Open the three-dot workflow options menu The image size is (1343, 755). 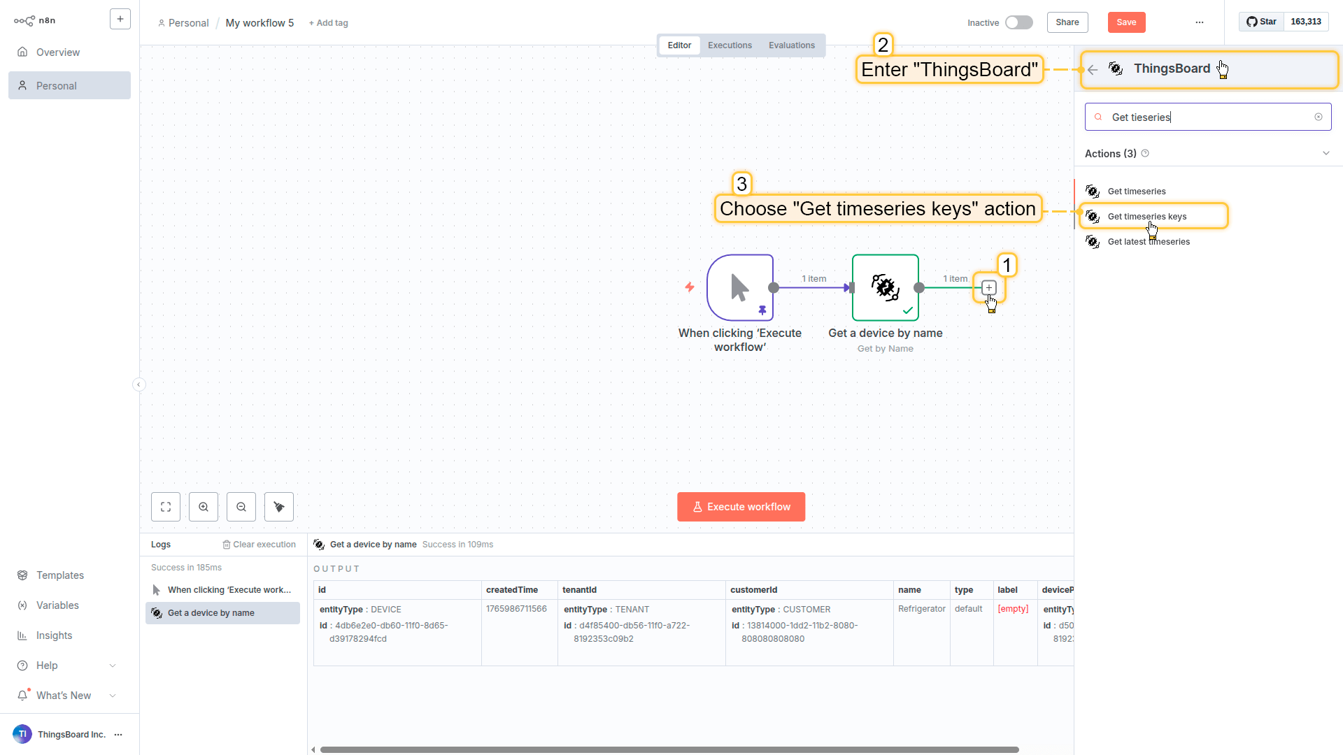tap(1200, 22)
